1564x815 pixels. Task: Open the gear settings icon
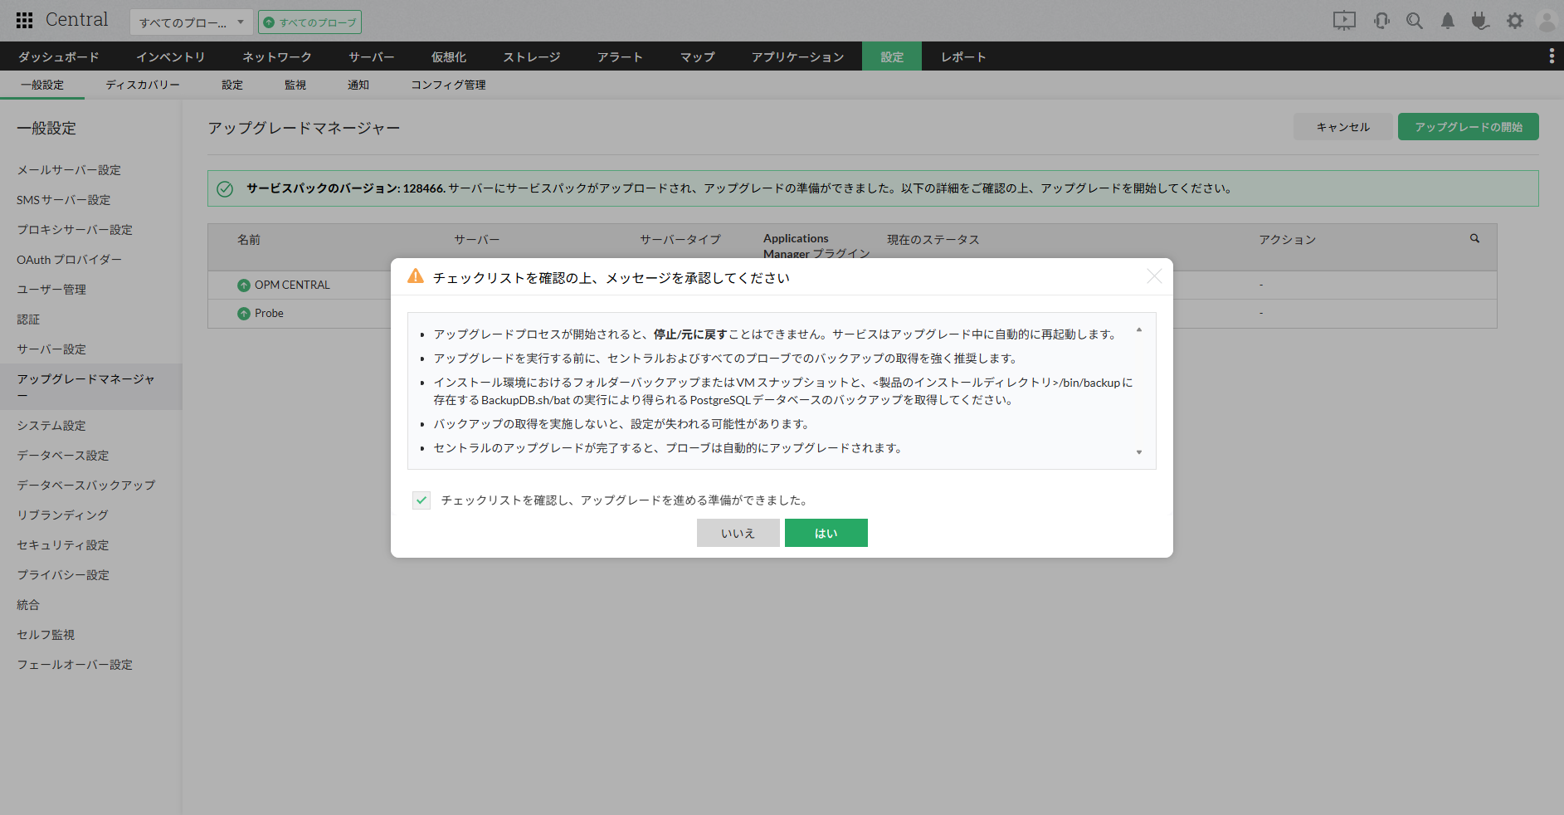click(x=1515, y=21)
